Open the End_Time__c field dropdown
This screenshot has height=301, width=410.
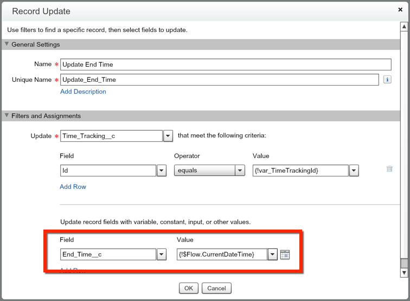161,254
